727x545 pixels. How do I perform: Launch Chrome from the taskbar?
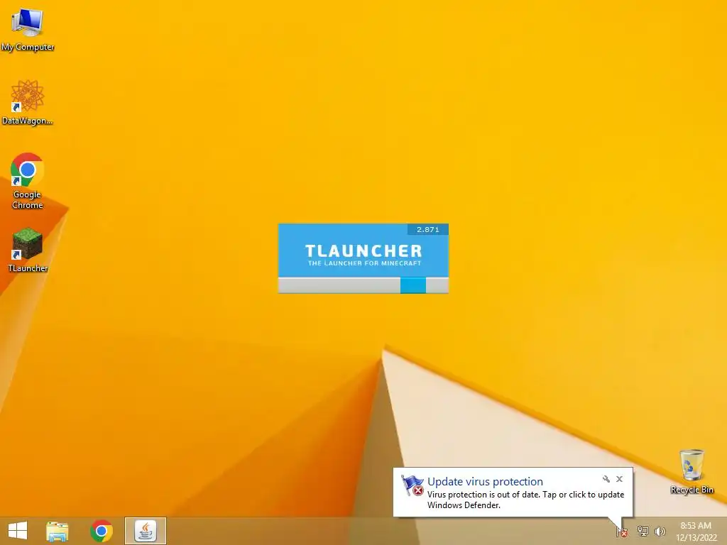point(102,531)
